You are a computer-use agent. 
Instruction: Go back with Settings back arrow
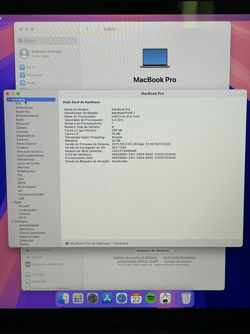[87, 29]
